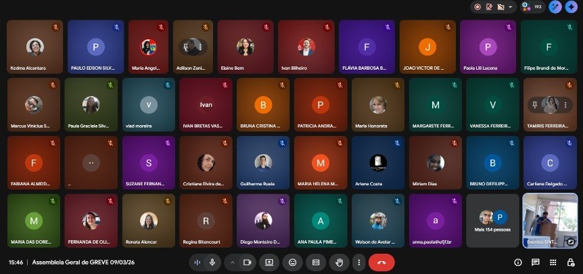Open the emoji reactions button

click(292, 262)
